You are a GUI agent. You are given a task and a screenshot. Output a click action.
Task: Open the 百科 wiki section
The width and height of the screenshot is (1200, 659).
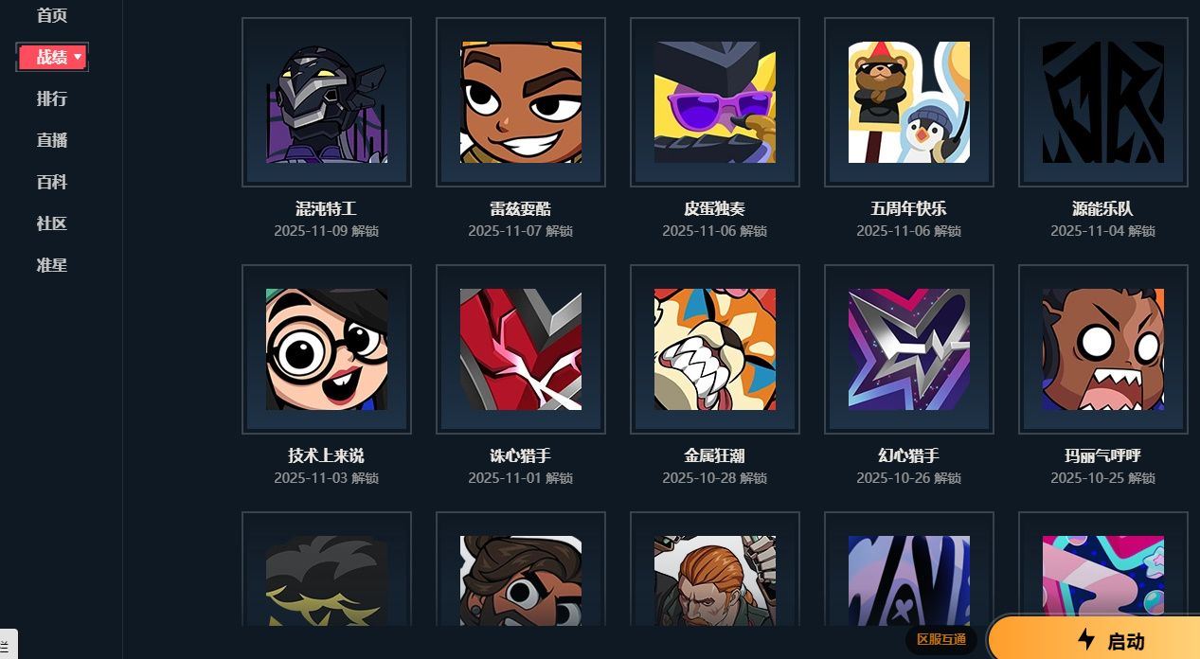pos(52,182)
